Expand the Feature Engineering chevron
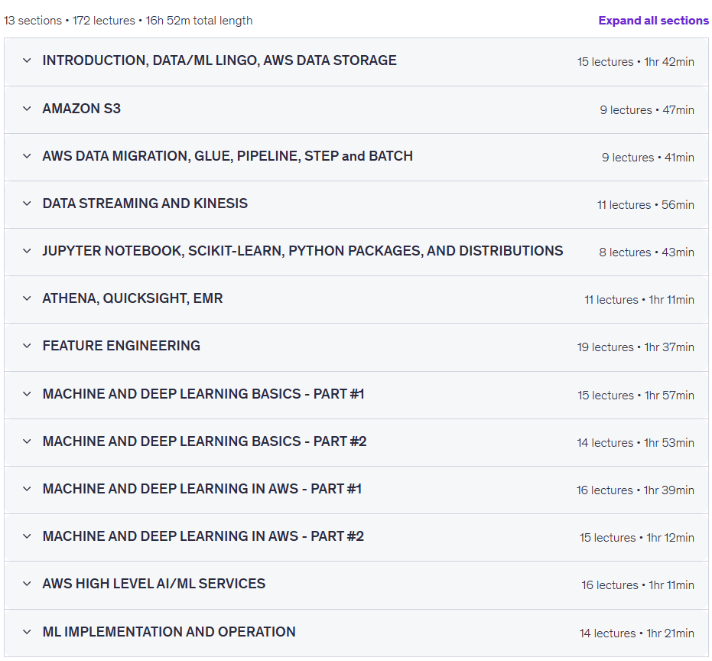 tap(27, 346)
